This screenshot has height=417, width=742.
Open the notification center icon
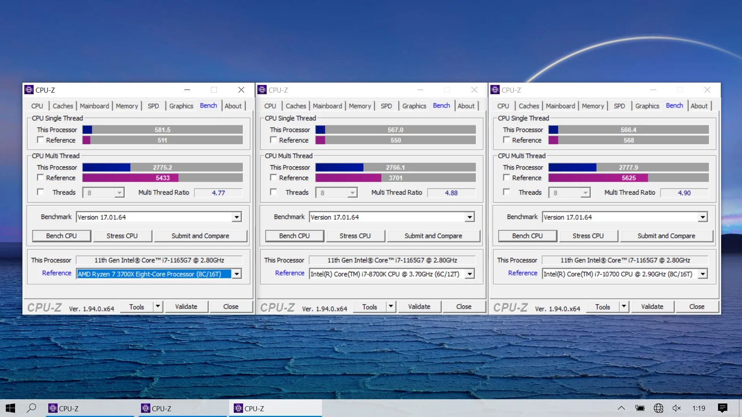pyautogui.click(x=722, y=408)
